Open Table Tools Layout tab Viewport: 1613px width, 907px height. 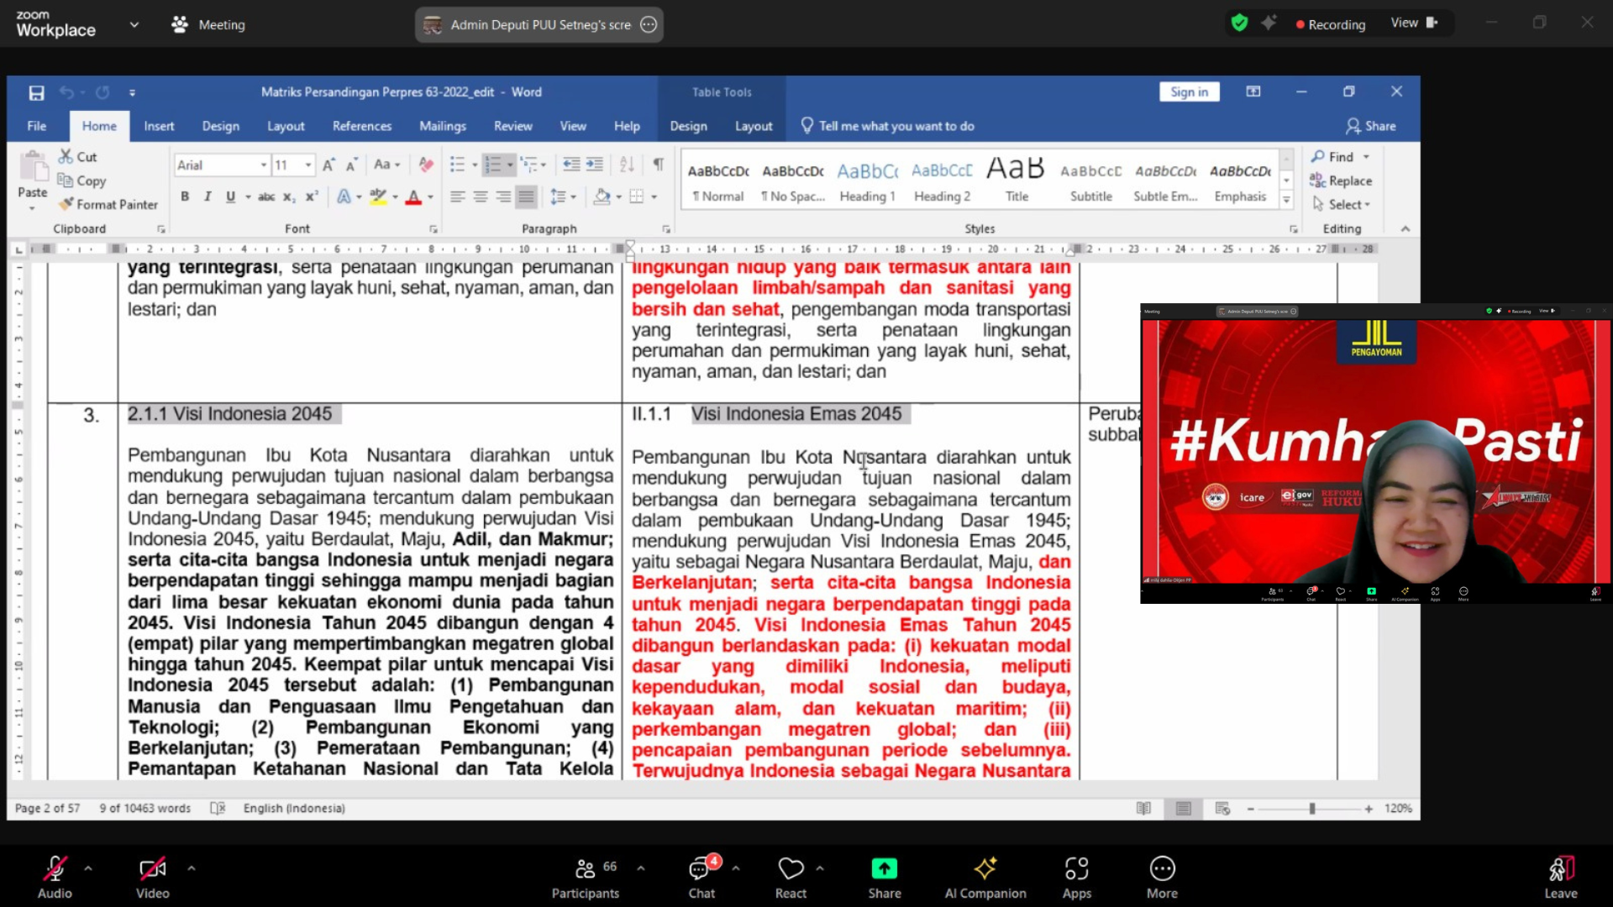click(x=754, y=126)
